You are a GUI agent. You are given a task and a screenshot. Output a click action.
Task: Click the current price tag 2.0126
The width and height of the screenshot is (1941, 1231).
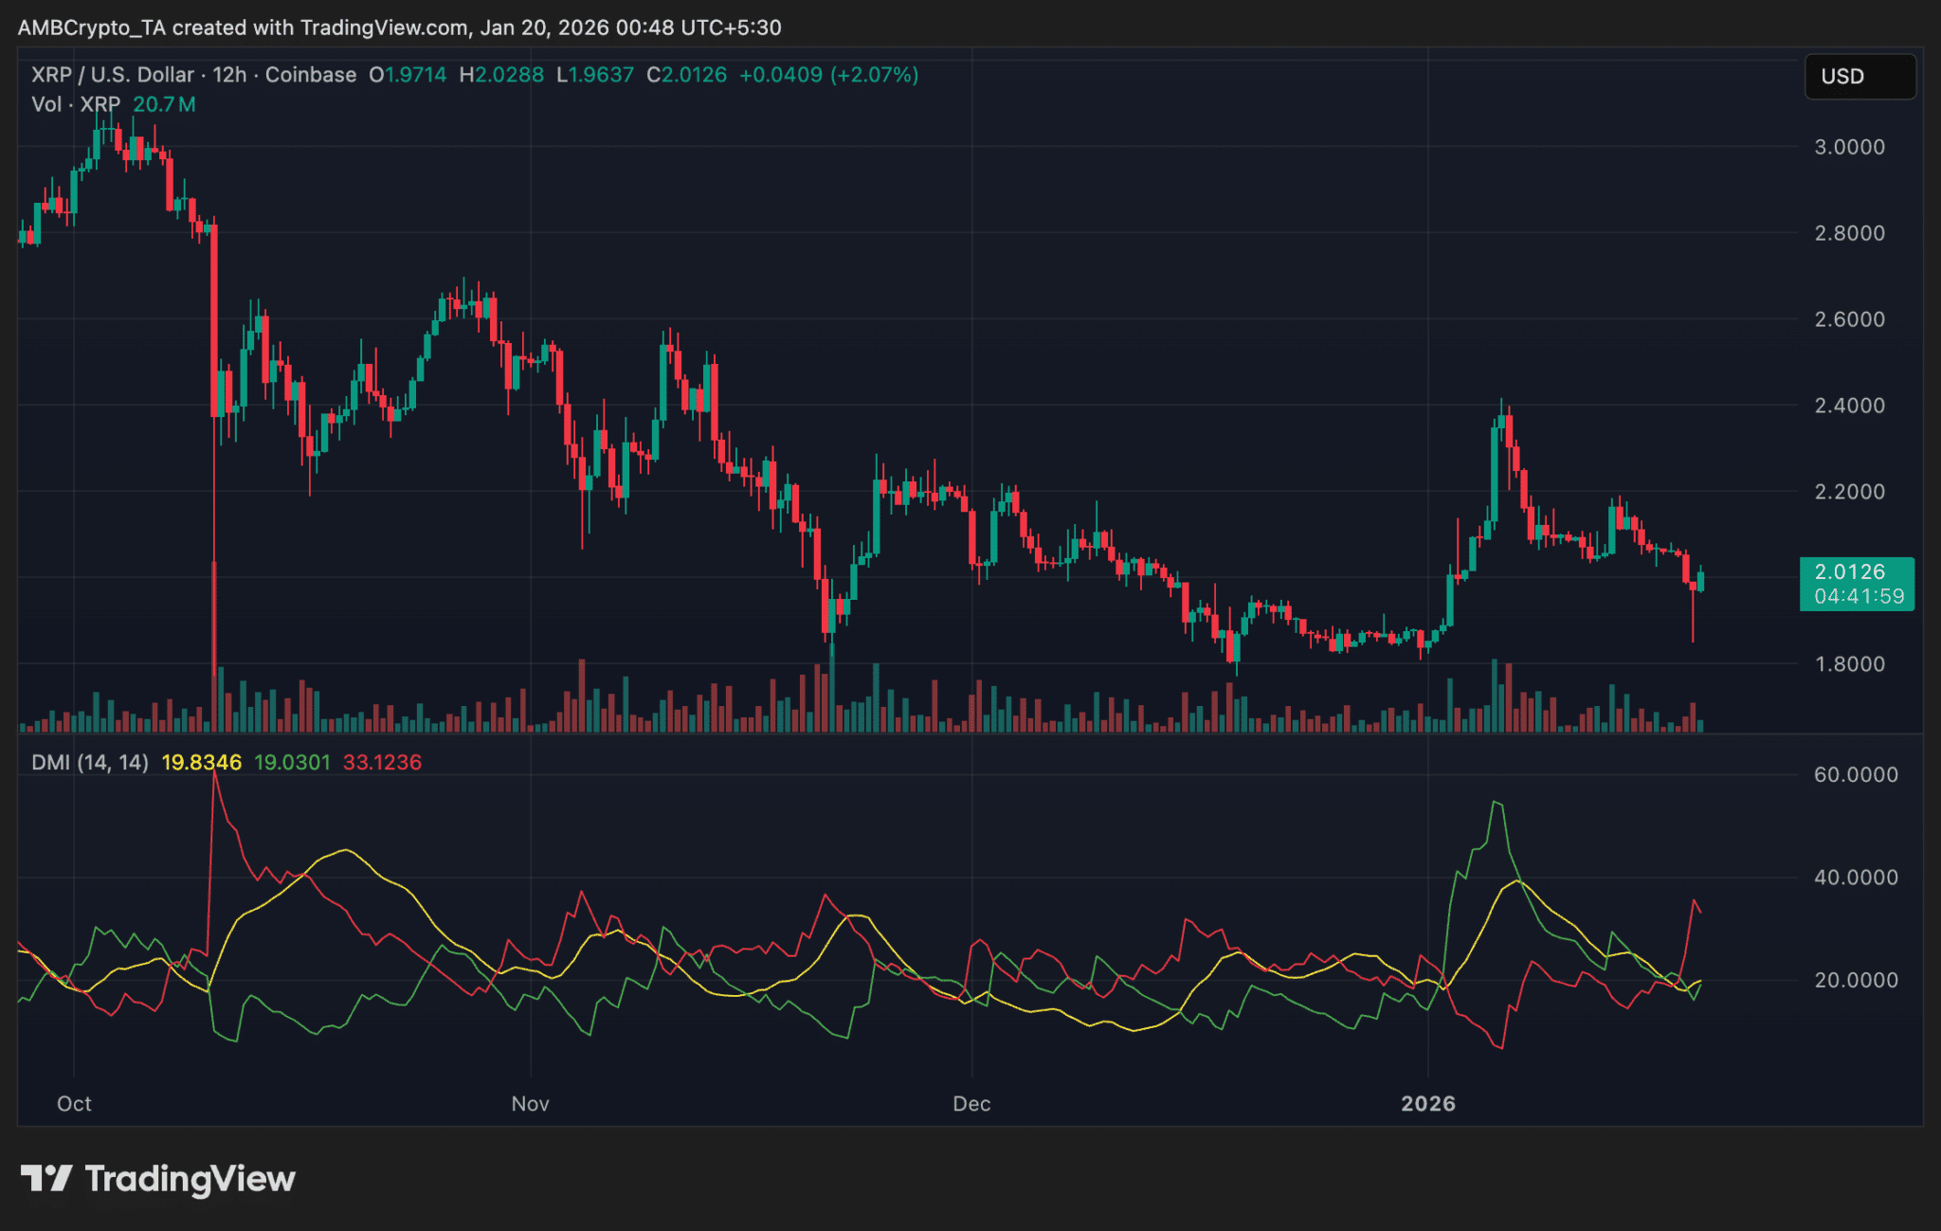pos(1857,572)
